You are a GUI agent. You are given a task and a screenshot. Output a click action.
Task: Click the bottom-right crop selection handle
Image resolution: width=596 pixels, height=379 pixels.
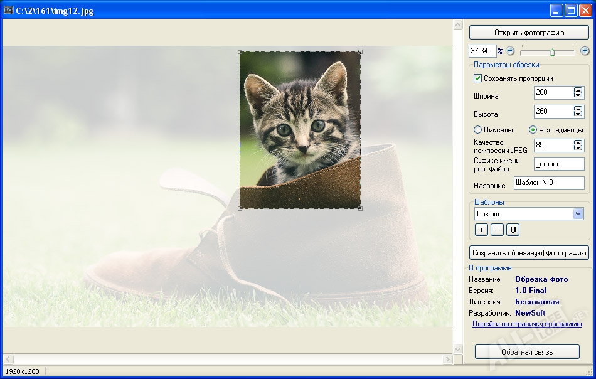pos(360,208)
